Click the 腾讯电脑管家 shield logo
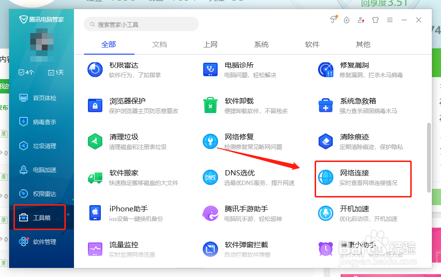Image resolution: width=441 pixels, height=277 pixels. point(23,19)
